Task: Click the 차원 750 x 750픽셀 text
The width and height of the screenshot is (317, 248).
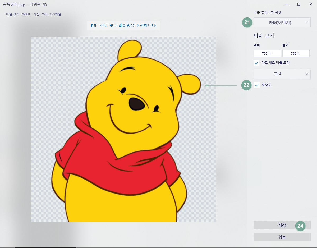Action: tap(47, 14)
